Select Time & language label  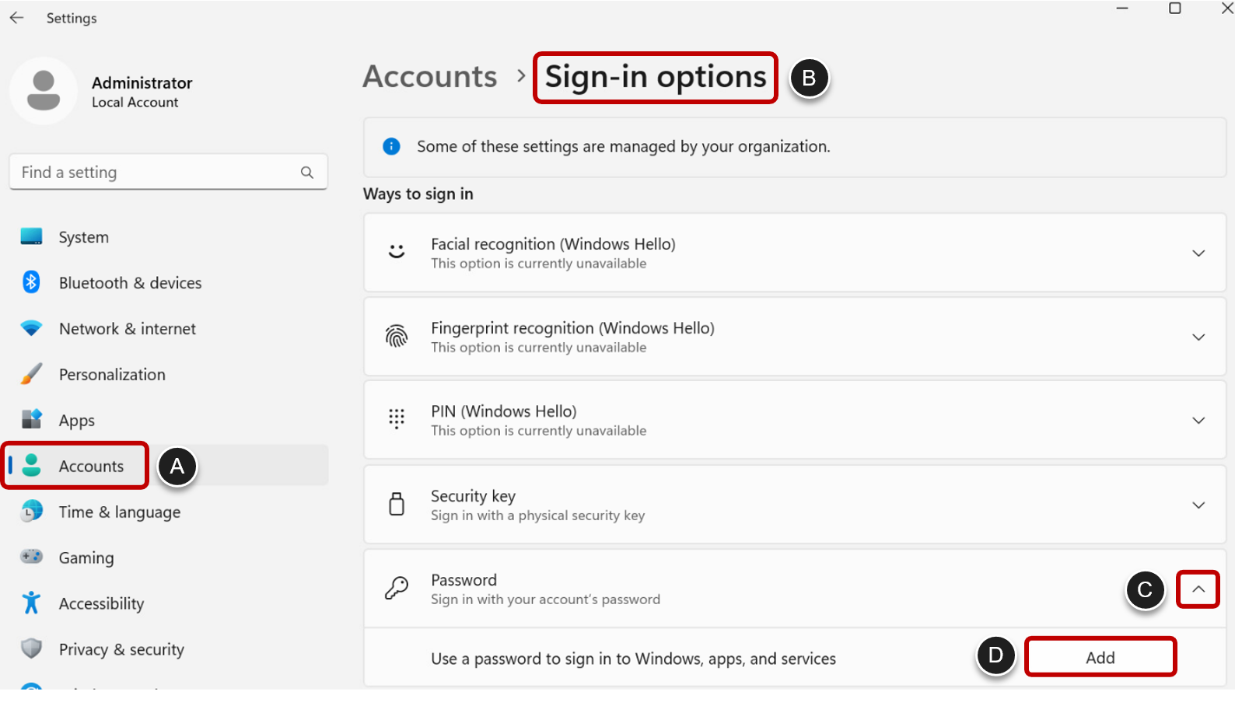coord(120,512)
